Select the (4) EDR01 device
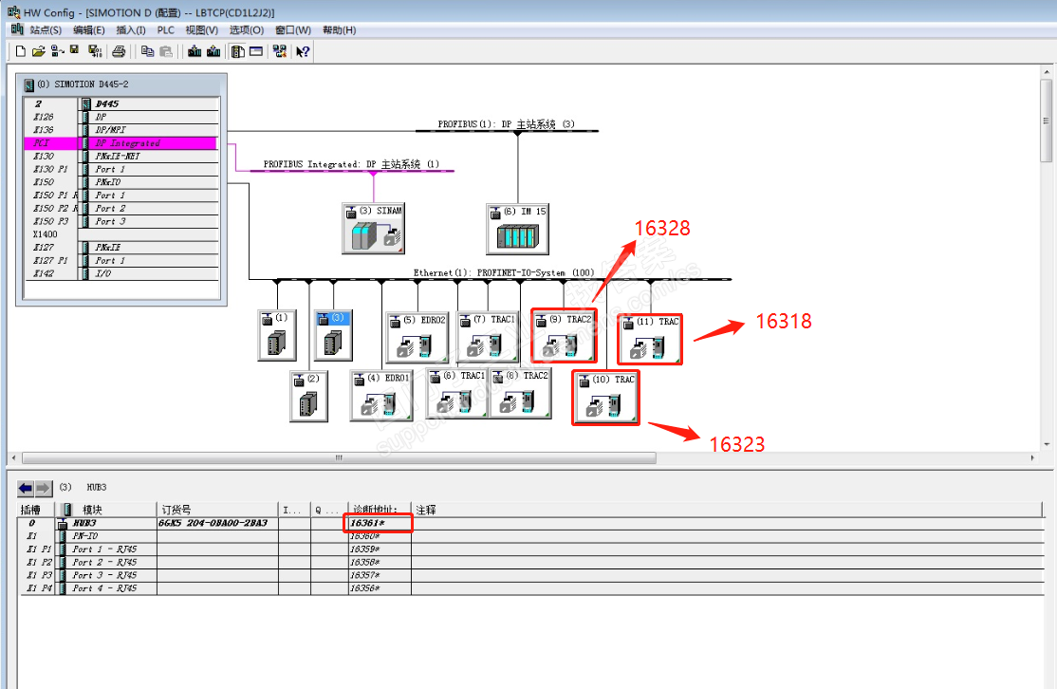 click(380, 396)
